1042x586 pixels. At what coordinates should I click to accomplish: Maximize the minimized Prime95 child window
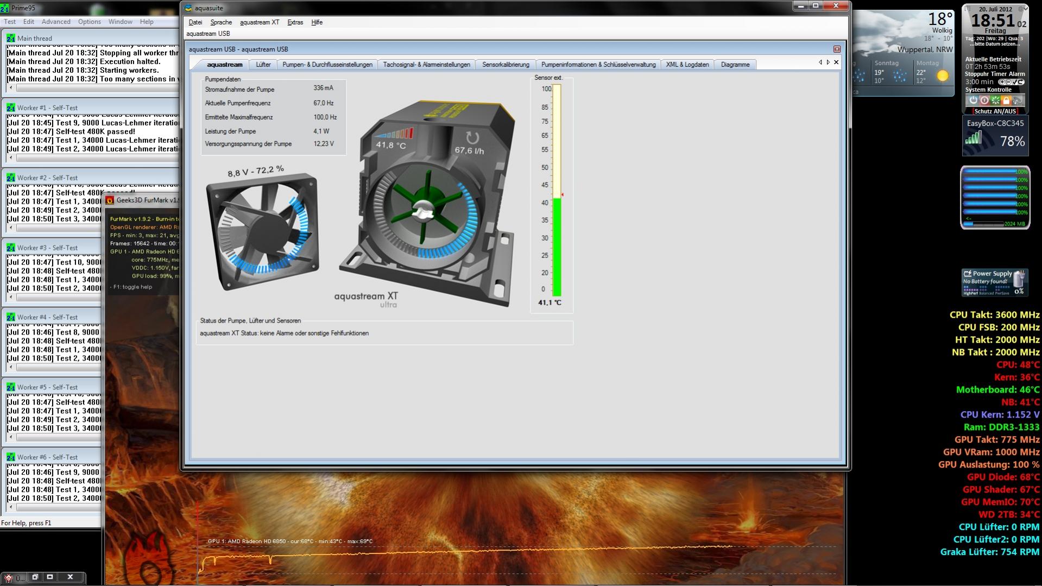tap(50, 577)
